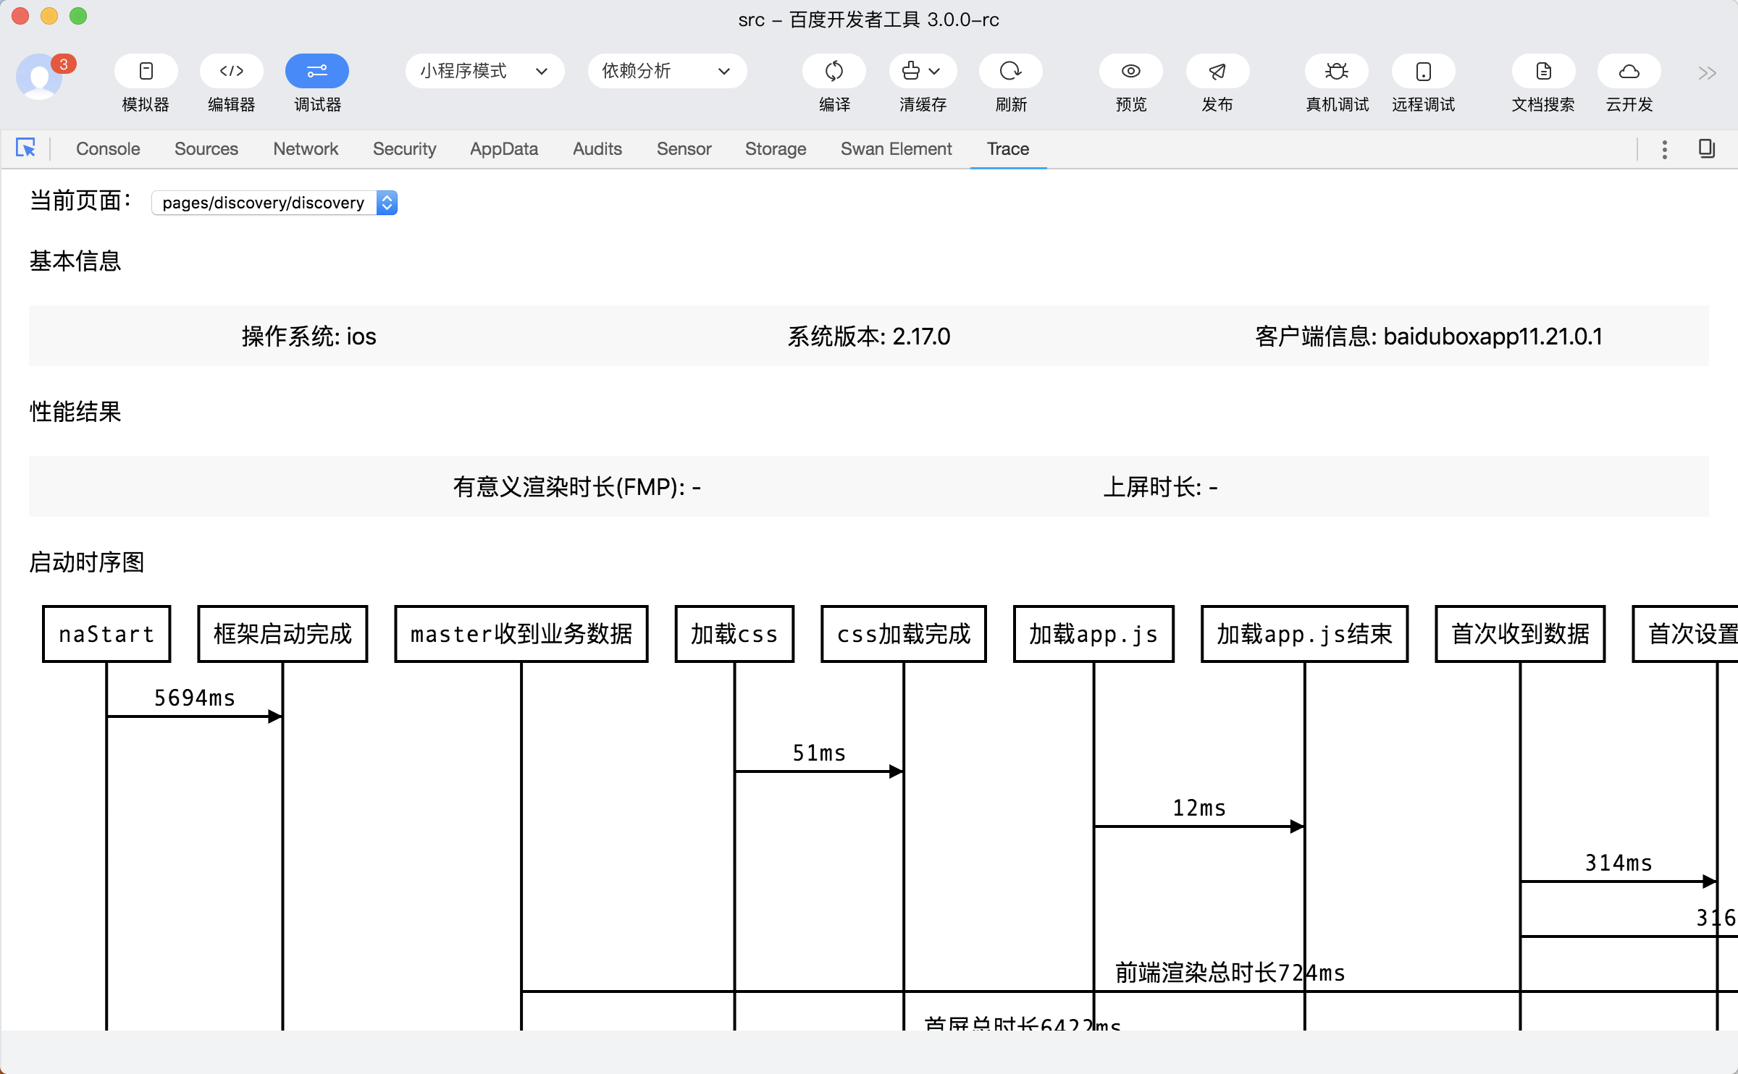Open the 云开发 cloud icon
Screen dimensions: 1738x1074
tap(1629, 71)
